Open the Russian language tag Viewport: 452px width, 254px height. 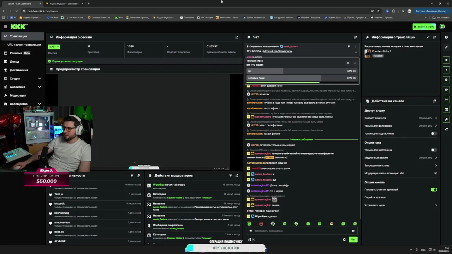coord(378,56)
